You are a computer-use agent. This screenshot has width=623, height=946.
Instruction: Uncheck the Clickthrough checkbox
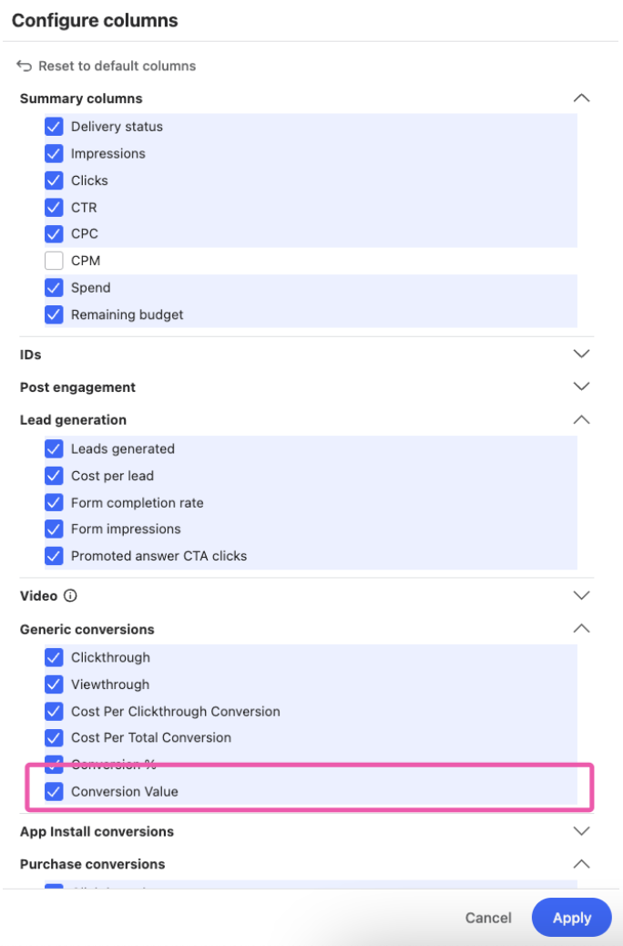[54, 657]
